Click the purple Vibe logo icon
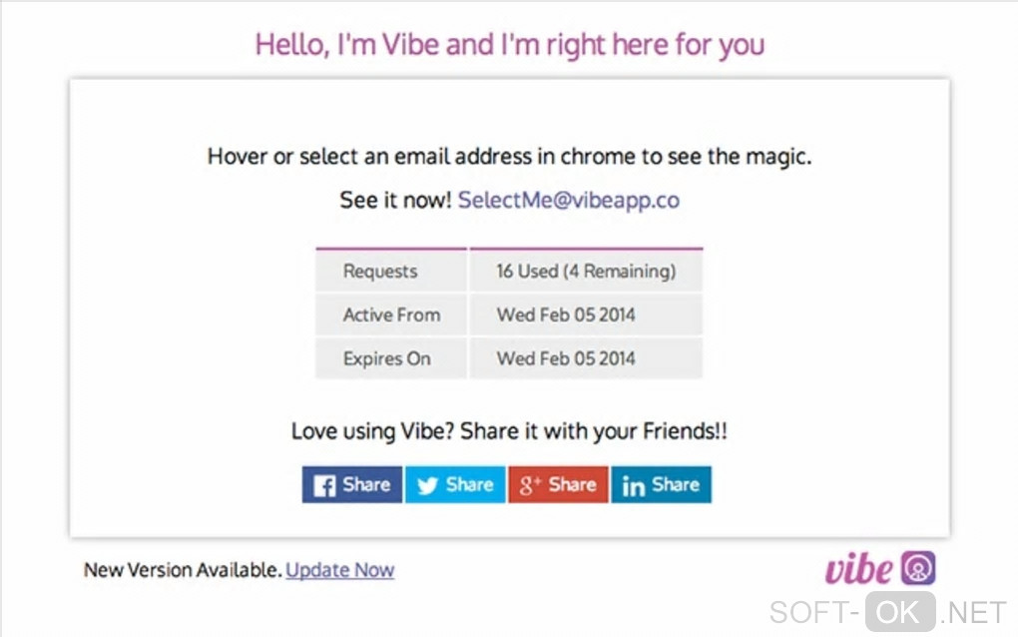 [x=918, y=568]
